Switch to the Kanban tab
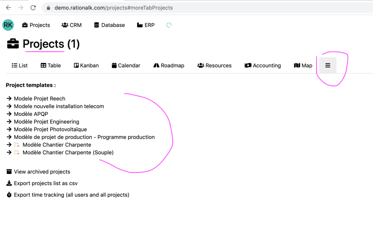Image resolution: width=373 pixels, height=229 pixels. pyautogui.click(x=86, y=66)
